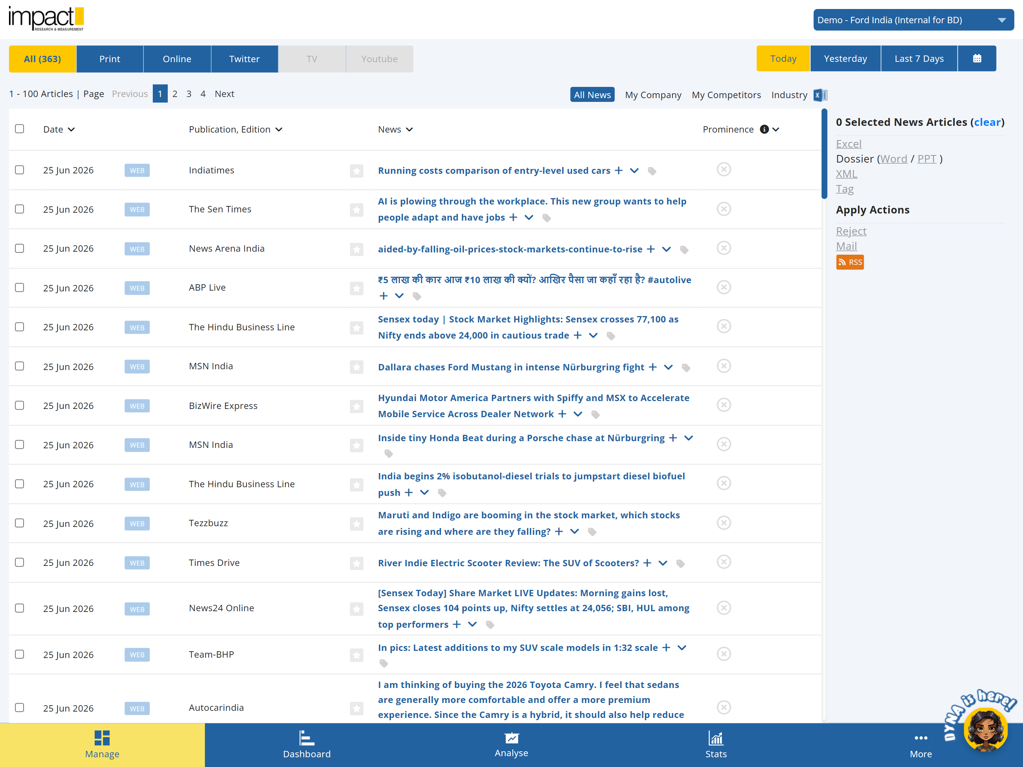Open More menu in bottom navigation
The image size is (1023, 767).
pyautogui.click(x=920, y=745)
